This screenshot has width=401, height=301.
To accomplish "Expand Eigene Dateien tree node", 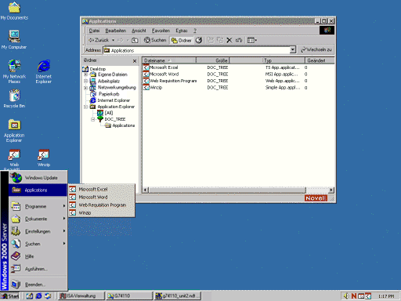I will 85,74.
